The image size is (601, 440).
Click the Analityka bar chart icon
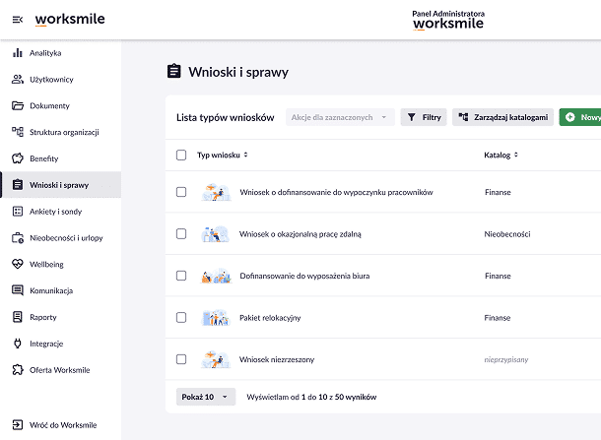17,53
